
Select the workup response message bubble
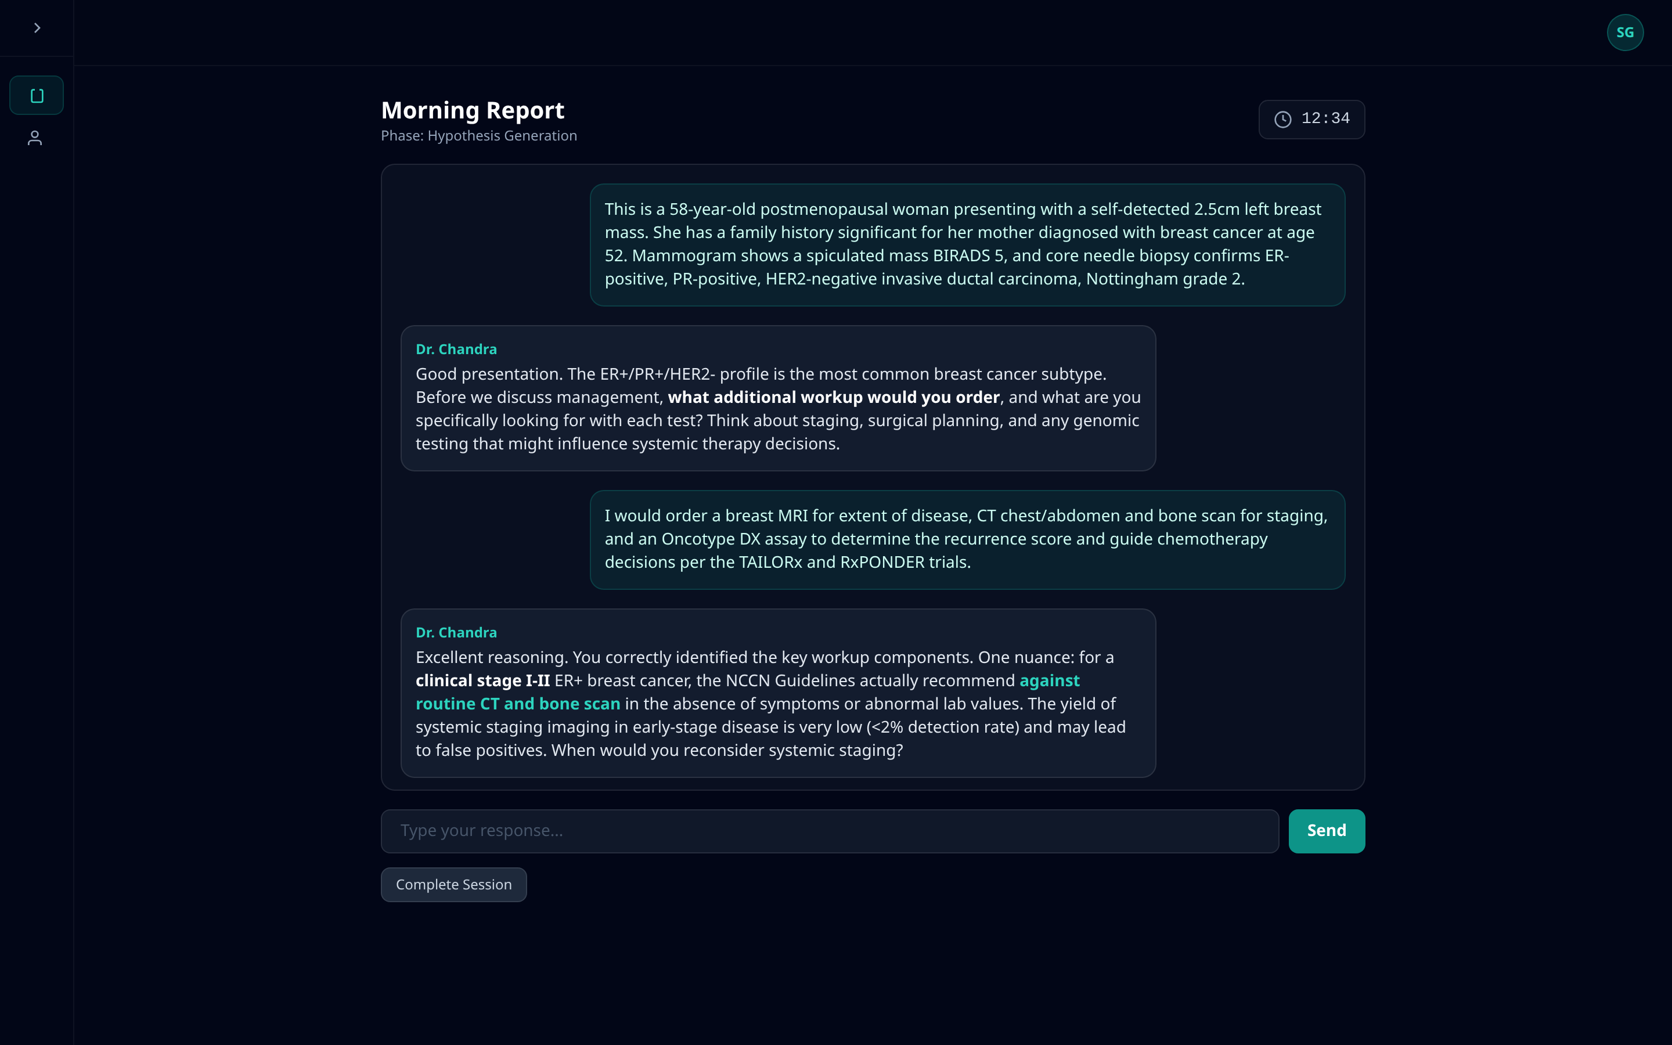point(967,539)
